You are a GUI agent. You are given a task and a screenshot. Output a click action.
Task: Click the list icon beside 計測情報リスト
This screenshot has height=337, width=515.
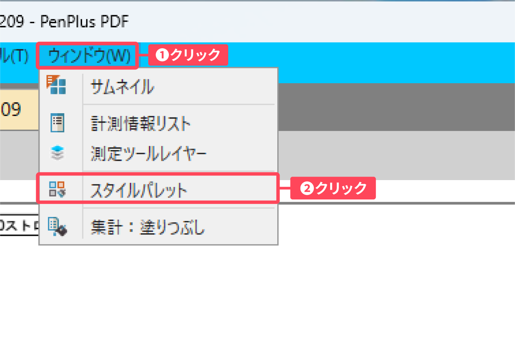[x=57, y=123]
